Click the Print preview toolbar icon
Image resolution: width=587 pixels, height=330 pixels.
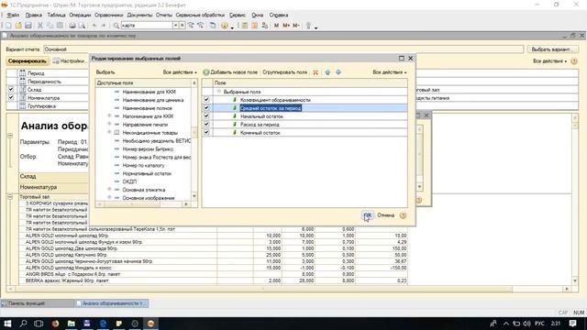tap(82, 26)
